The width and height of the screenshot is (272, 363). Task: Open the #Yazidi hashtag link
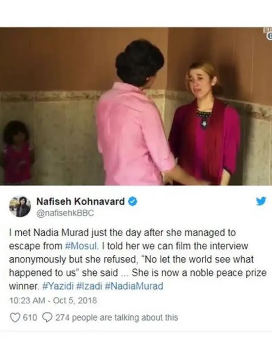(x=58, y=286)
